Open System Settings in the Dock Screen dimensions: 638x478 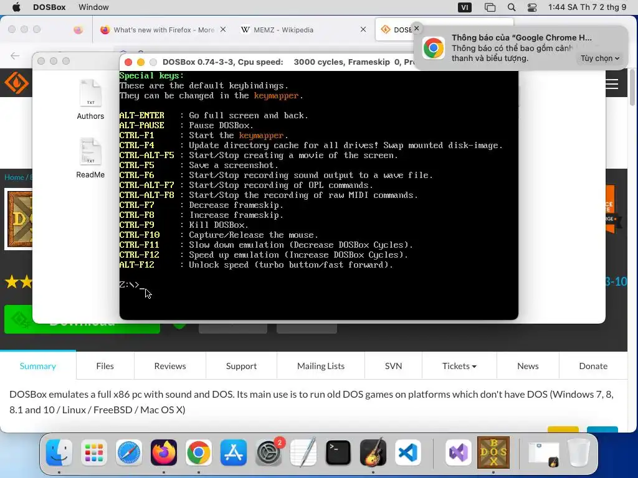tap(268, 452)
